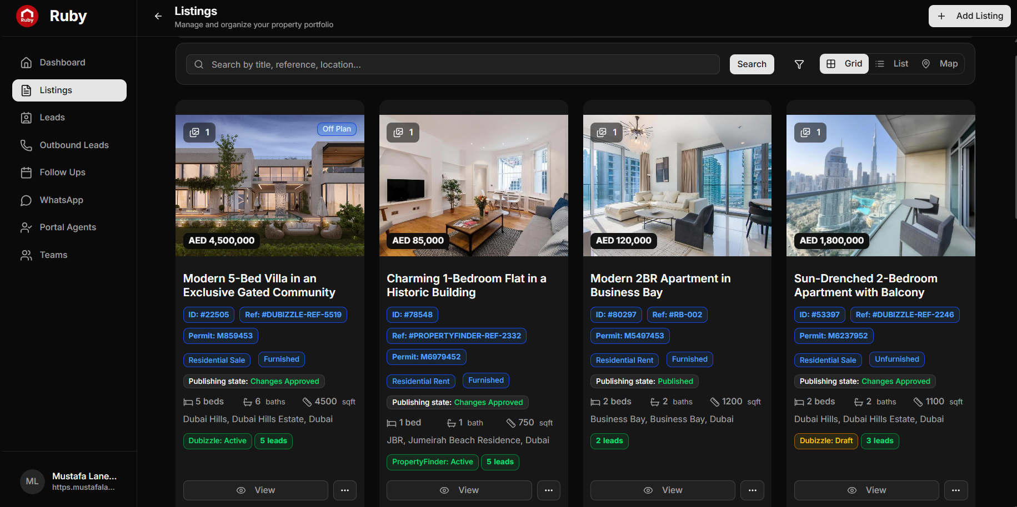This screenshot has height=507, width=1017.
Task: Open the Dashboard from the sidebar
Action: point(62,62)
